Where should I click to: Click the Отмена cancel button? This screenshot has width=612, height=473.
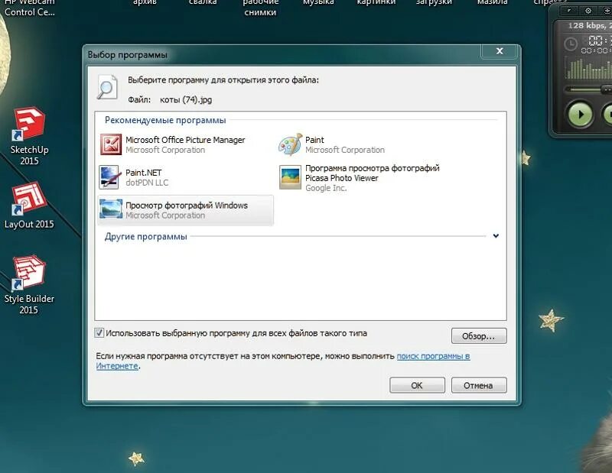coord(479,385)
